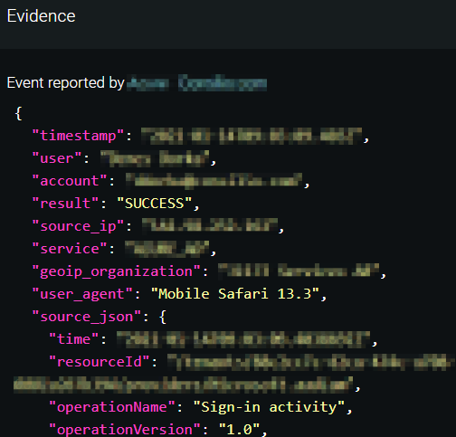Click the blurred source_ip value
This screenshot has width=456, height=437.
point(210,226)
